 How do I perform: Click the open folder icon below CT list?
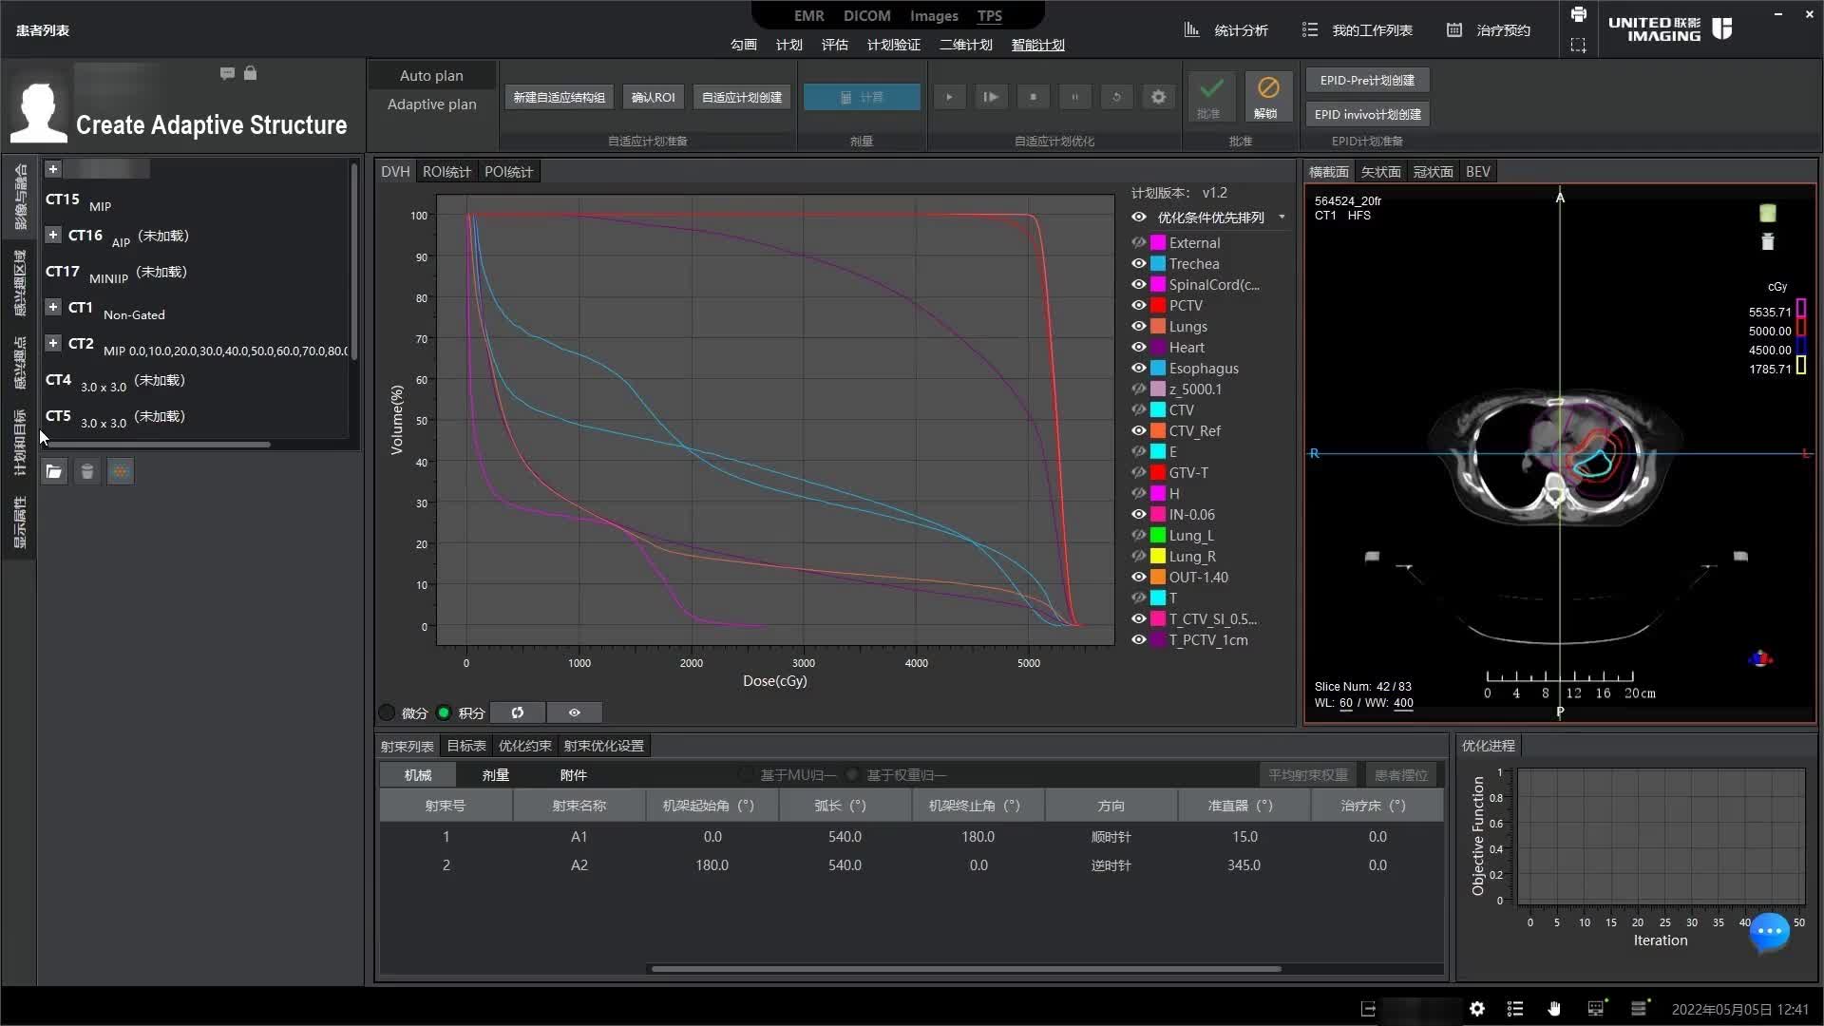coord(54,471)
